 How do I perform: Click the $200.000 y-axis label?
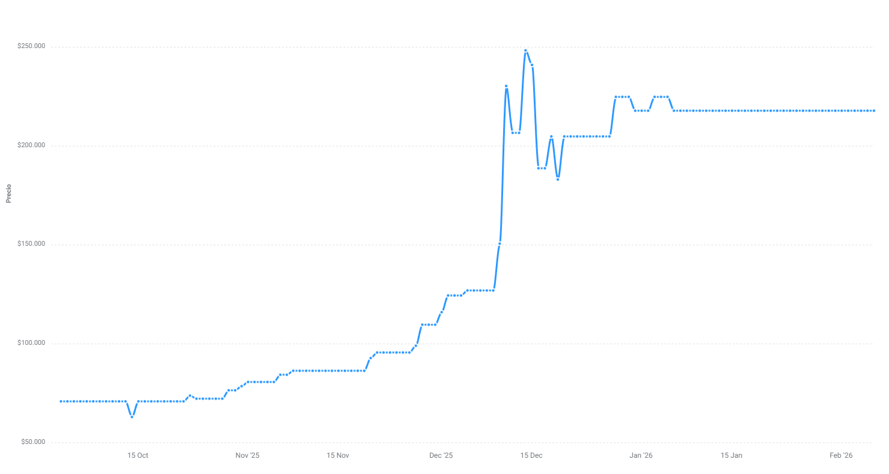[31, 145]
